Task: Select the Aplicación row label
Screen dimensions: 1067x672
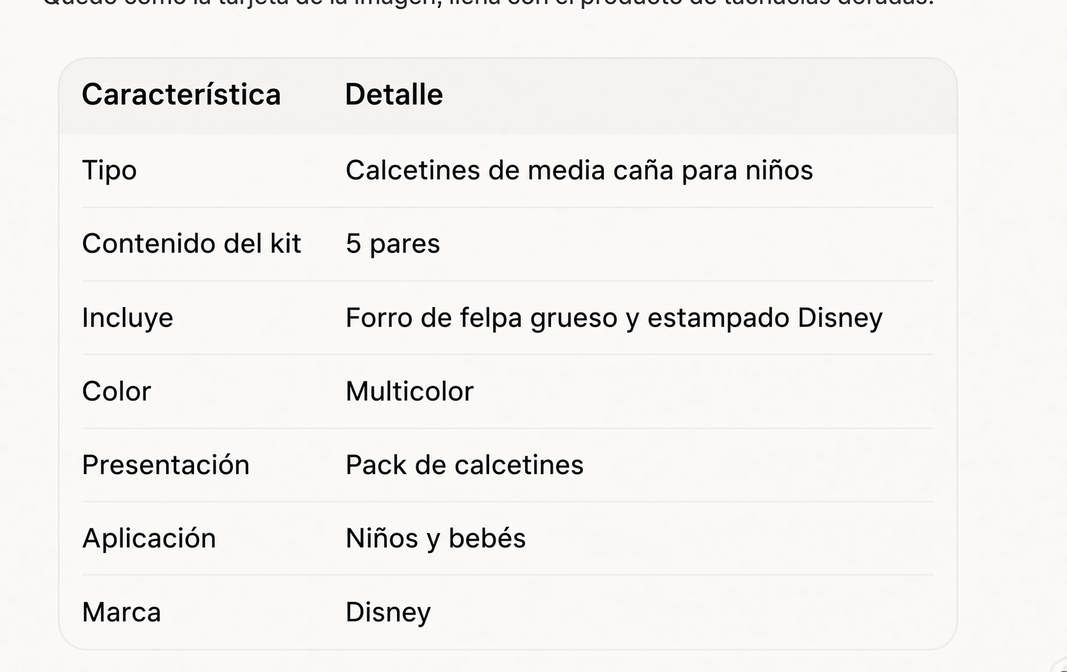Action: [148, 538]
